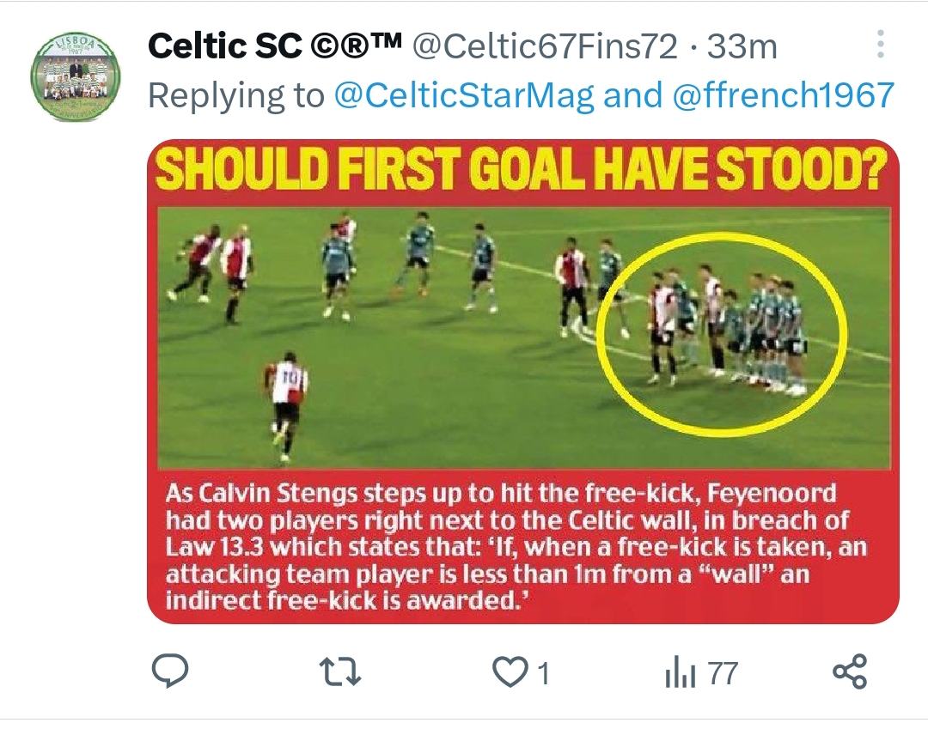Share the tweet via the share icon

point(850,671)
